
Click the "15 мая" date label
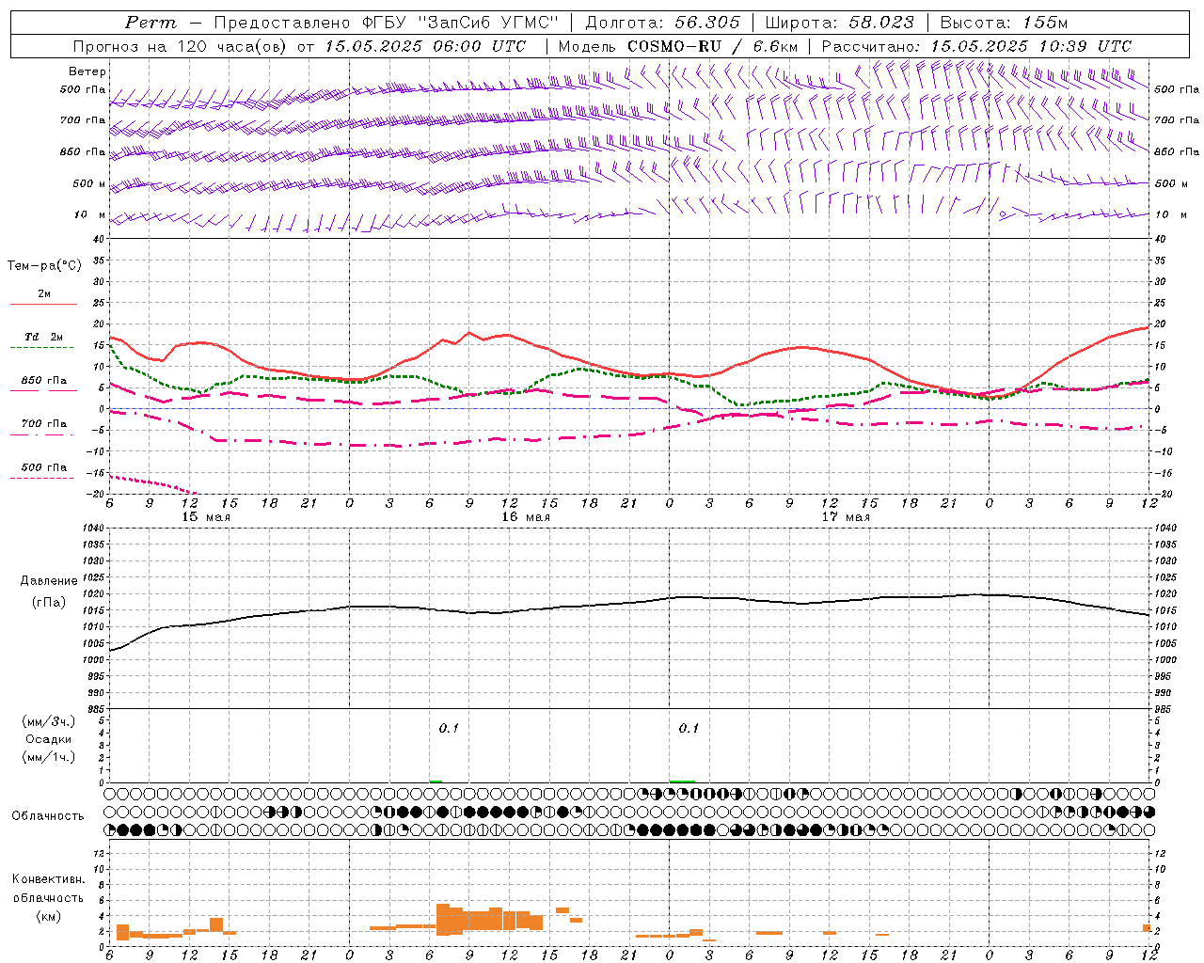tap(206, 517)
